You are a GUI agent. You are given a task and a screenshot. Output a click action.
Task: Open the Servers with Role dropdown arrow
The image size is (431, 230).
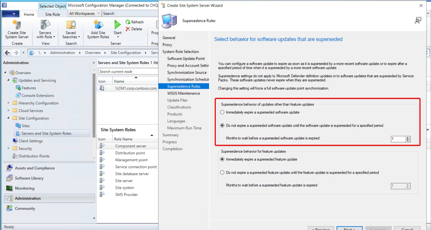click(x=54, y=37)
